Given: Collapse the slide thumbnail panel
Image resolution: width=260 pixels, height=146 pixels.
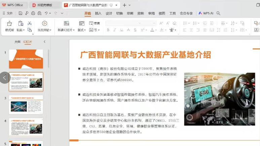Looking at the screenshot, I should point(44,42).
